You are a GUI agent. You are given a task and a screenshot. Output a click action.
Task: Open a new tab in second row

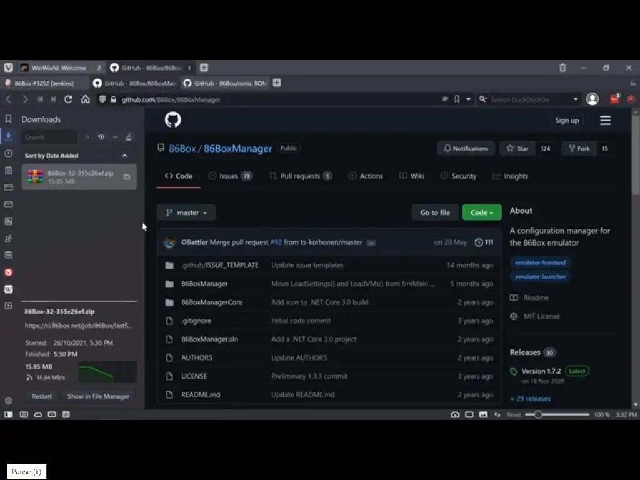(x=277, y=83)
